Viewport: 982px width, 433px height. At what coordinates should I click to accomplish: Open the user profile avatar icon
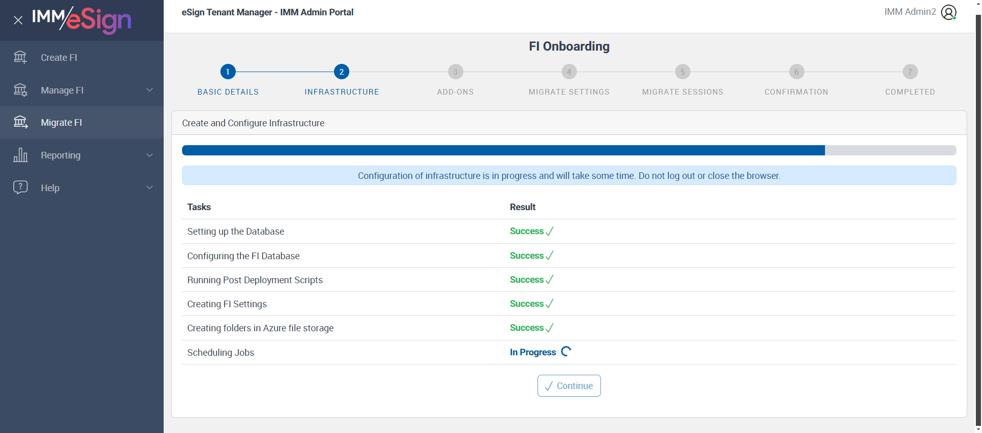949,12
